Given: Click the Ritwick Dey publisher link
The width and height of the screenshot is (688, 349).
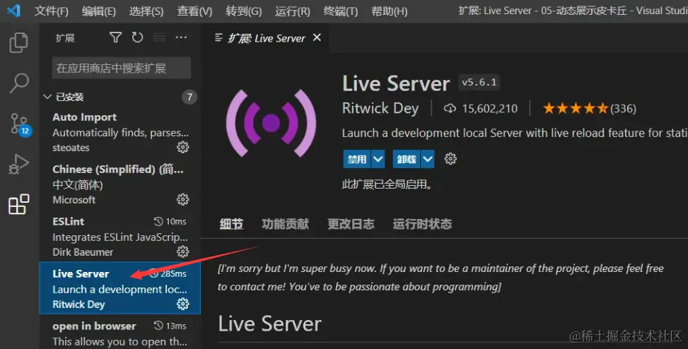Looking at the screenshot, I should click(x=380, y=108).
